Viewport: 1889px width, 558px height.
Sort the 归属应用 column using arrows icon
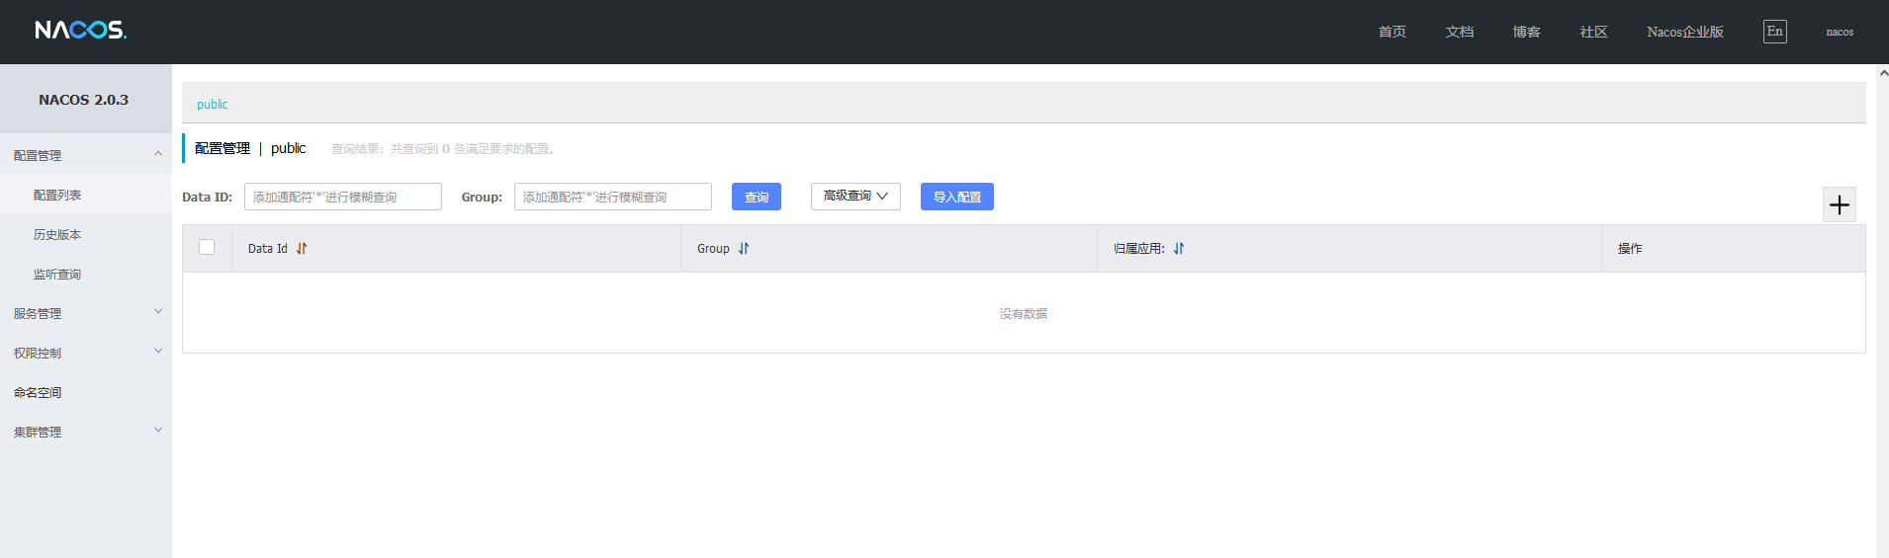[x=1179, y=249]
